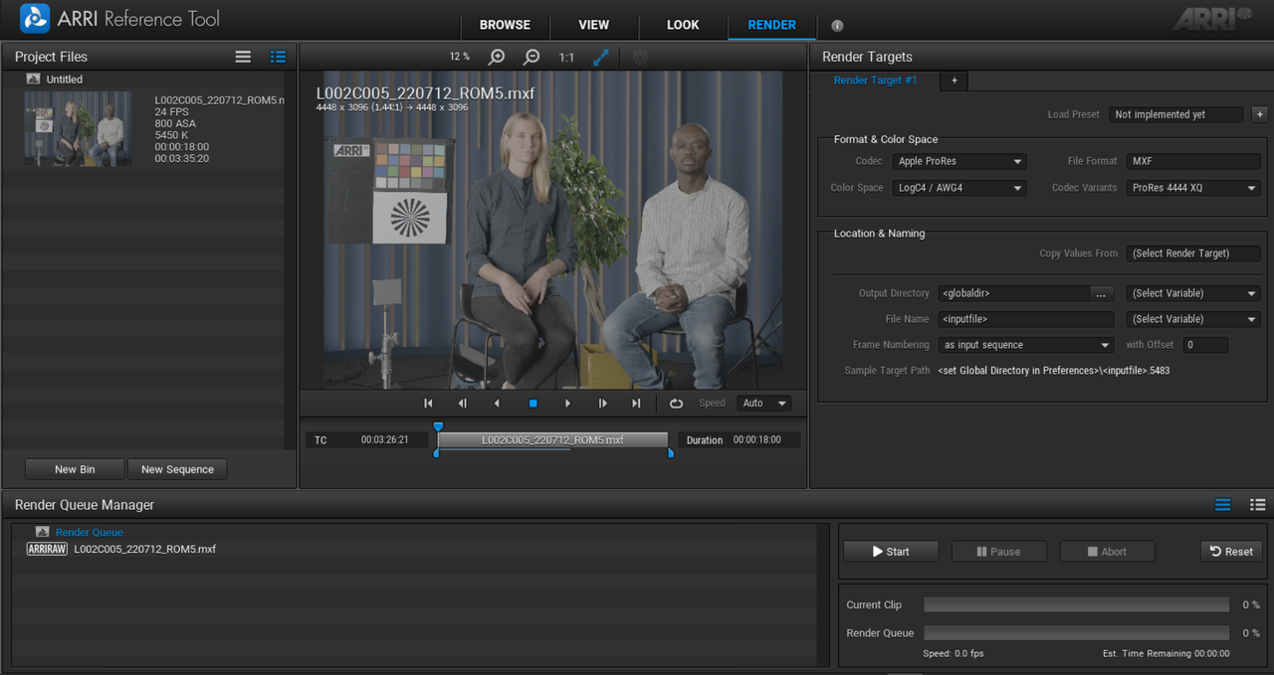Toggle loop playback
The image size is (1274, 675).
click(677, 404)
